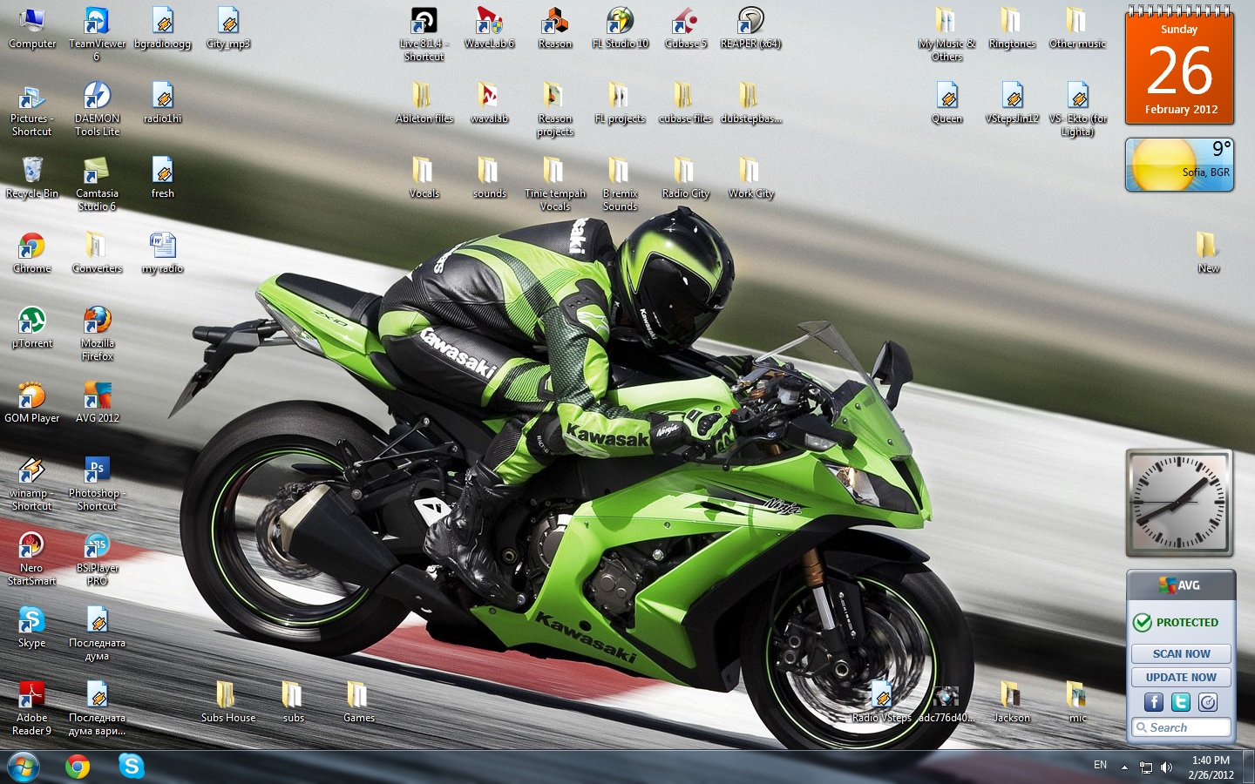Select the bgradio.ogg file
Screen dimensions: 1255x784
pos(163,28)
